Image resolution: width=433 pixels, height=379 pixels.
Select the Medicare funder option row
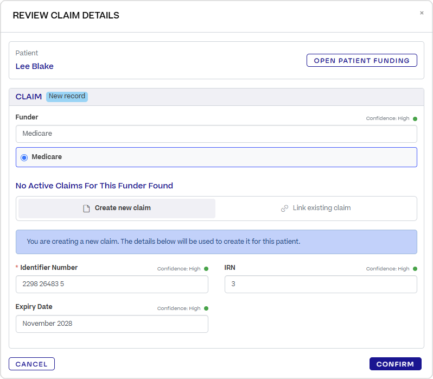[x=216, y=157]
